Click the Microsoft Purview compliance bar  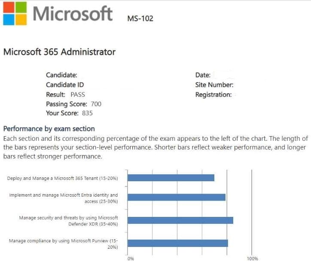pyautogui.click(x=178, y=243)
